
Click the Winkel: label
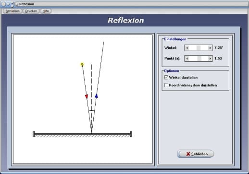point(171,48)
